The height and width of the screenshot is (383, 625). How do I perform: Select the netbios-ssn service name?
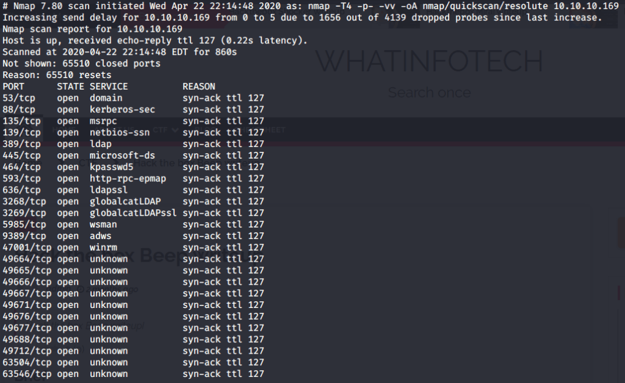click(120, 133)
